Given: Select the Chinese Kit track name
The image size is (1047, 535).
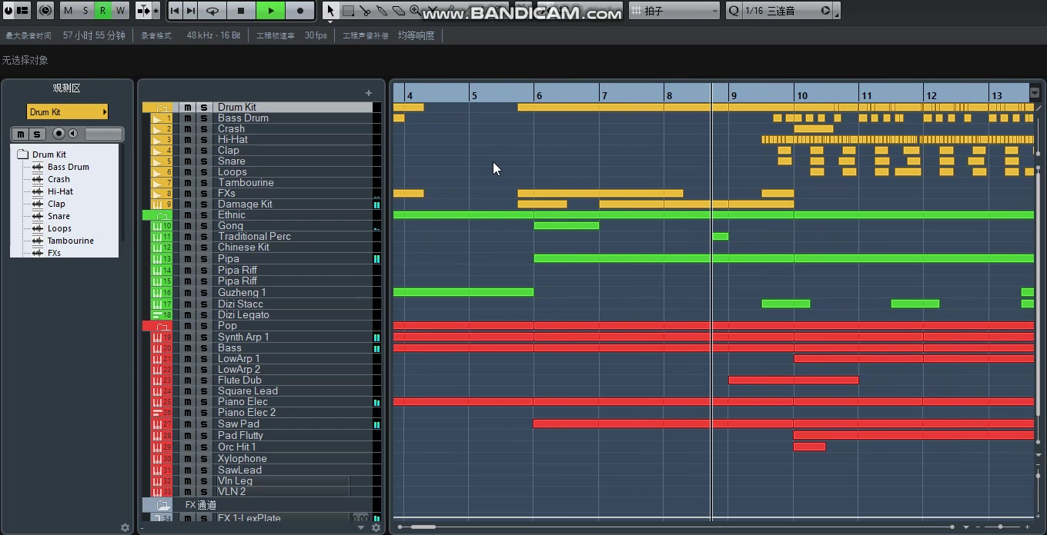Looking at the screenshot, I should 243,248.
